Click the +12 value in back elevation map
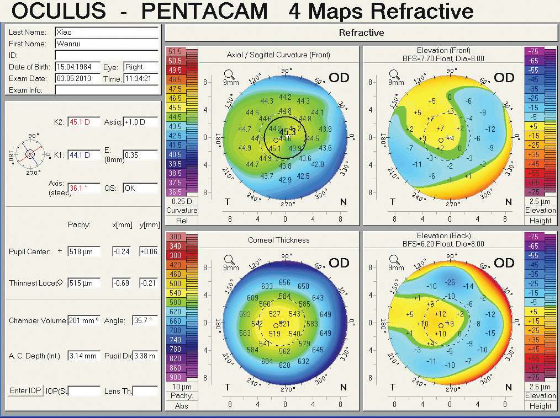This screenshot has width=560, height=418. (440, 314)
